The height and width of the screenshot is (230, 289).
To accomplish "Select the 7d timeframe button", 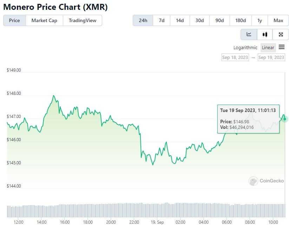I will coord(161,20).
